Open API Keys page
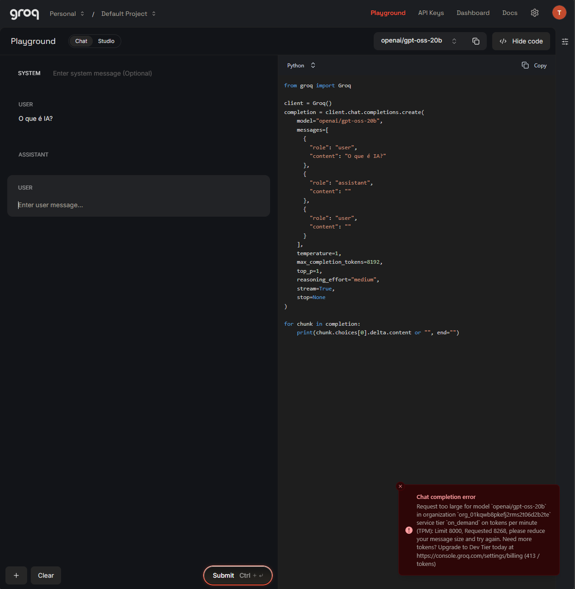 [x=431, y=13]
